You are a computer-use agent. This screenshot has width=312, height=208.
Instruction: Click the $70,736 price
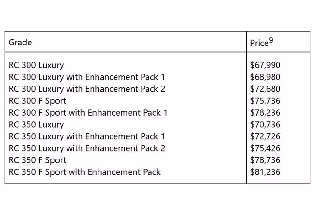(x=265, y=124)
